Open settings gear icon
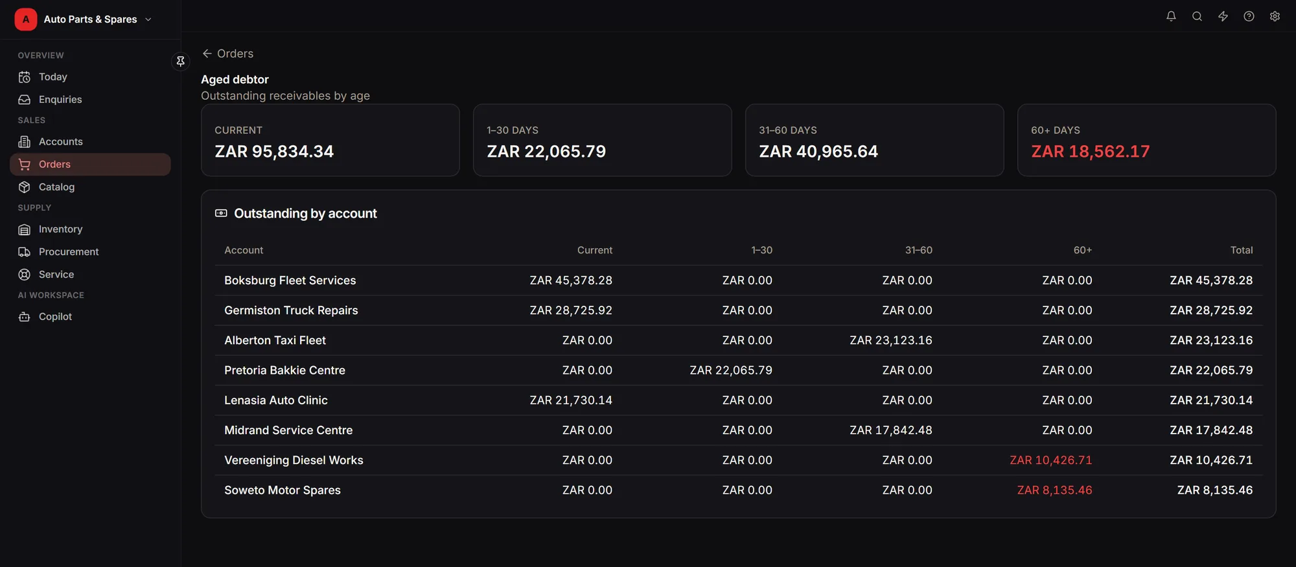The image size is (1296, 567). pos(1275,16)
